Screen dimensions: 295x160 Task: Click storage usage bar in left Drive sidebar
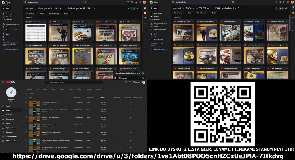[x=11, y=42]
